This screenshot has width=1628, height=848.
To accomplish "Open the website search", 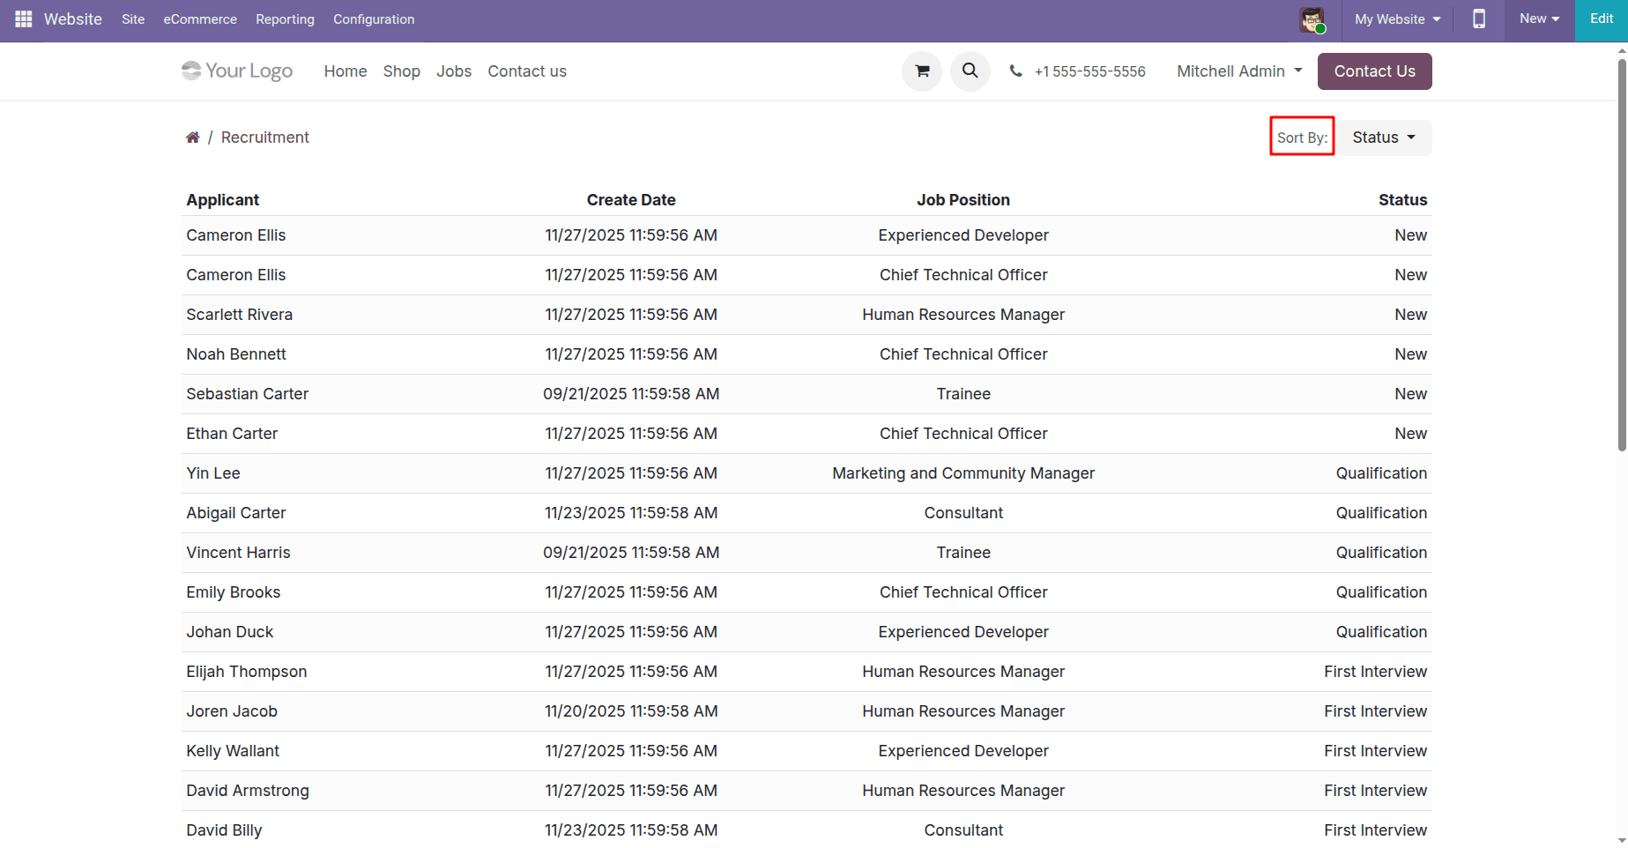I will [x=970, y=71].
